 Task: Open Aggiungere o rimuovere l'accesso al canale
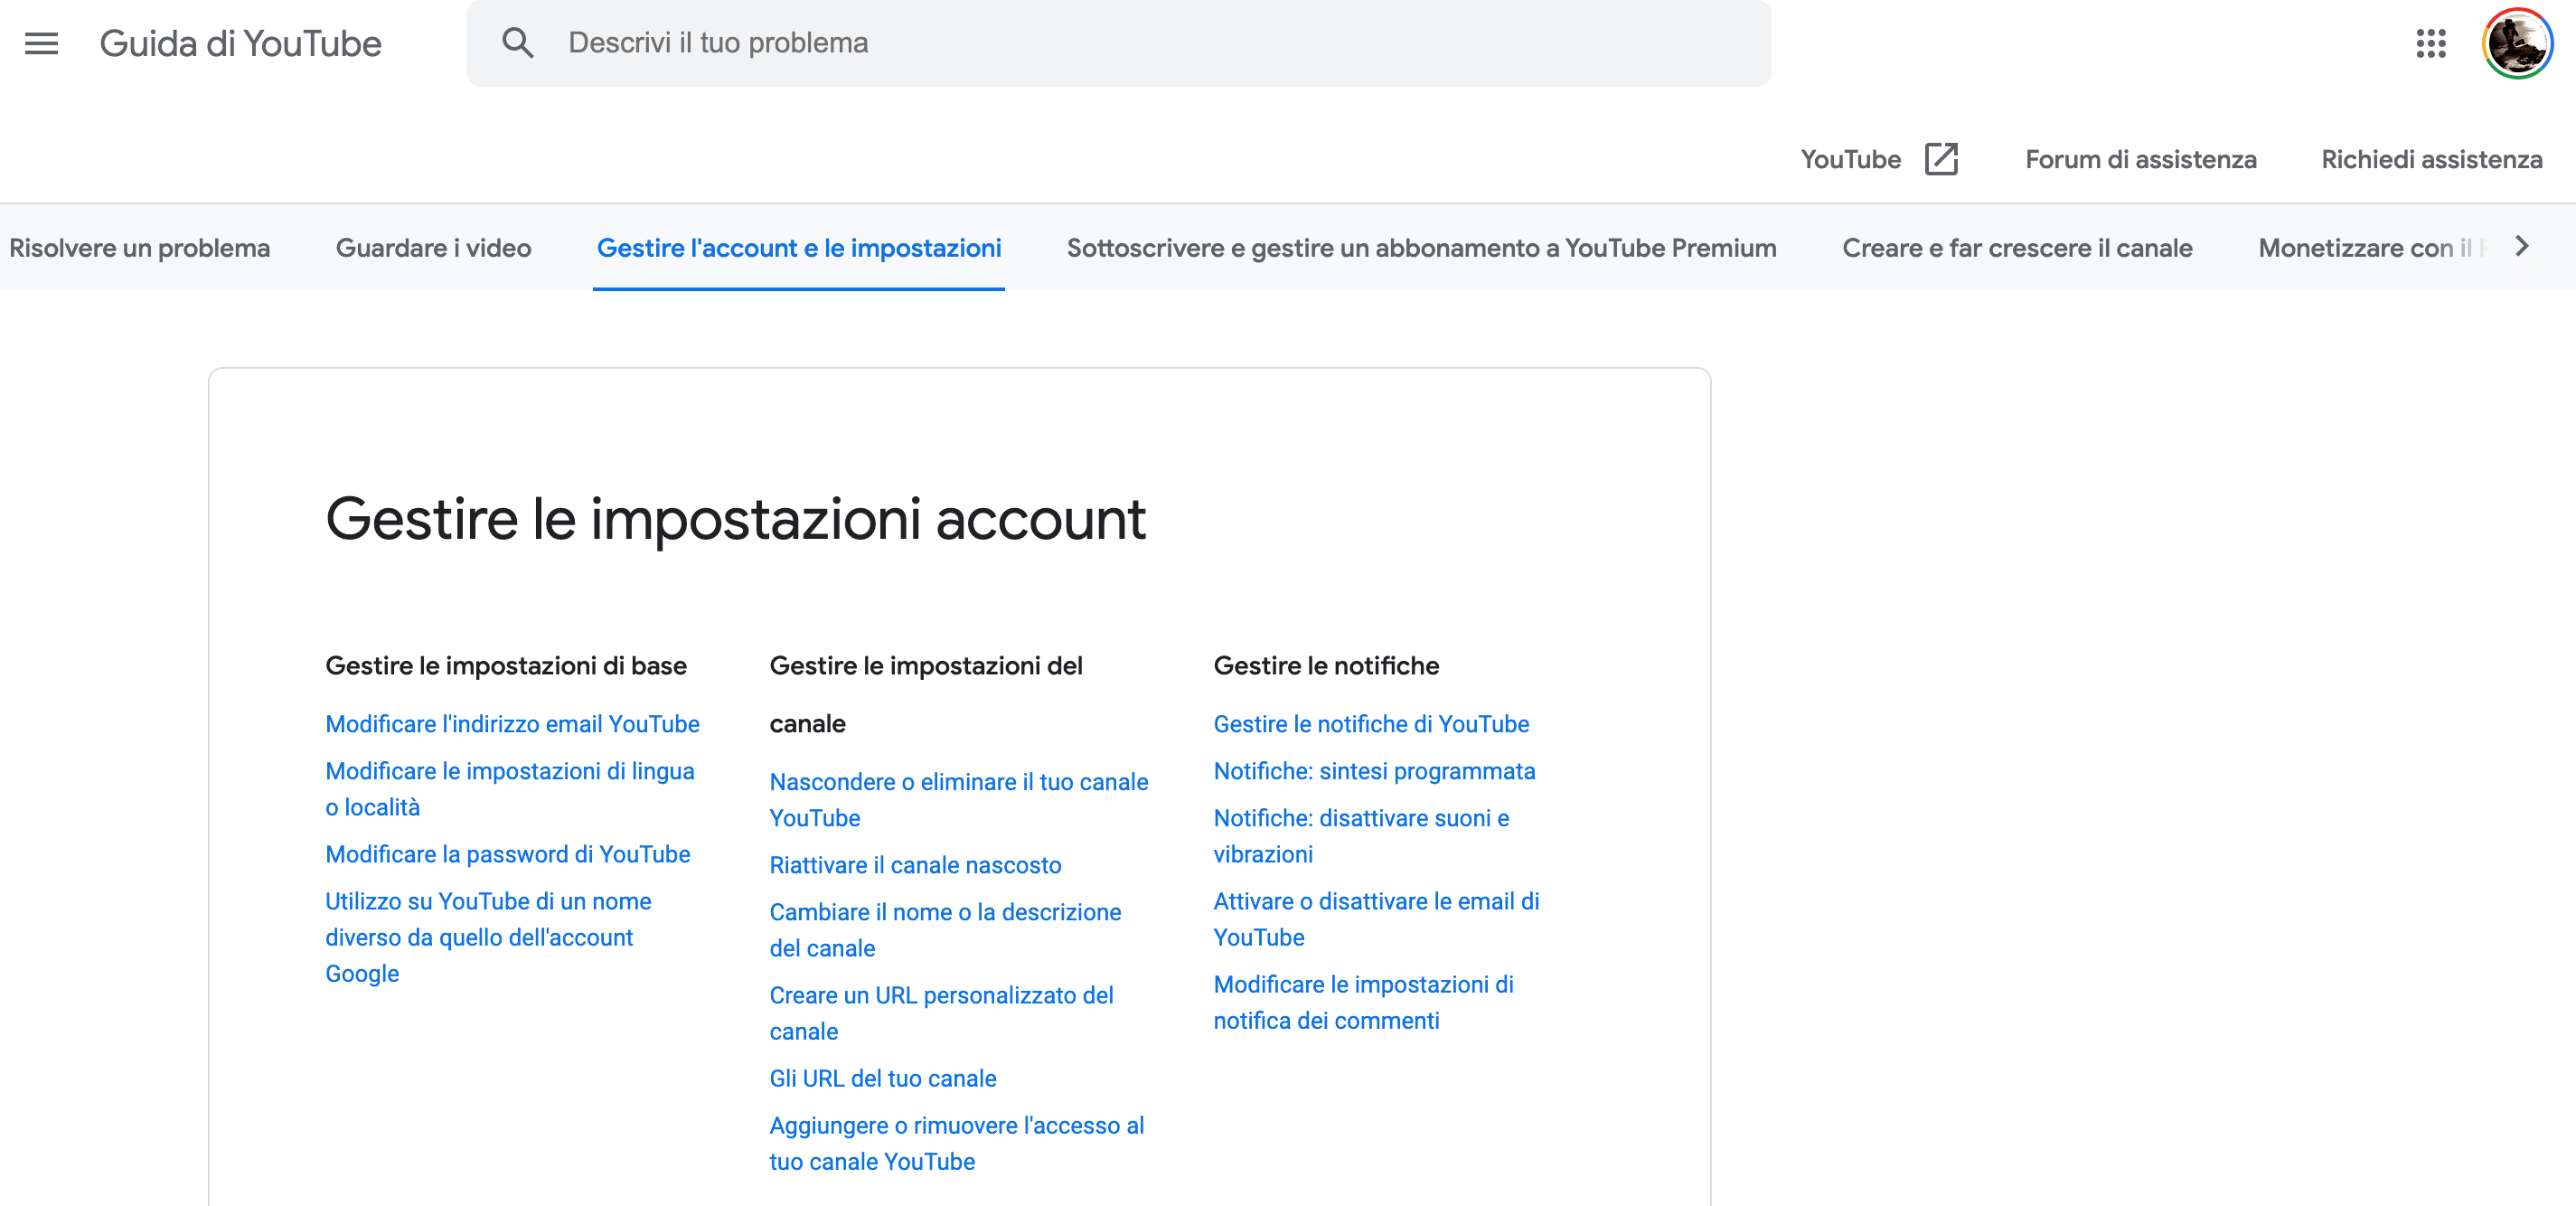click(x=956, y=1143)
